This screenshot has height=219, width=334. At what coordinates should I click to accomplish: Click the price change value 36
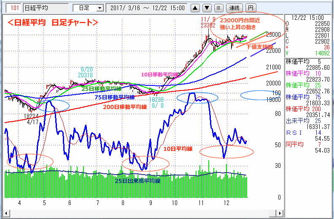pos(326,47)
